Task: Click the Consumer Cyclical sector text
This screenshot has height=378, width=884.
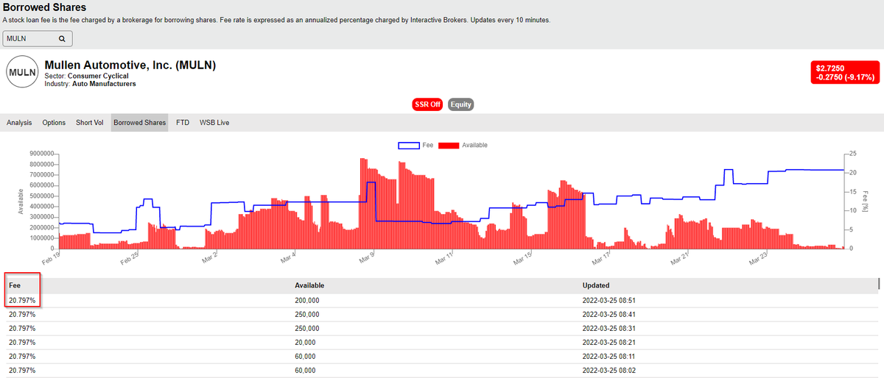Action: [98, 76]
